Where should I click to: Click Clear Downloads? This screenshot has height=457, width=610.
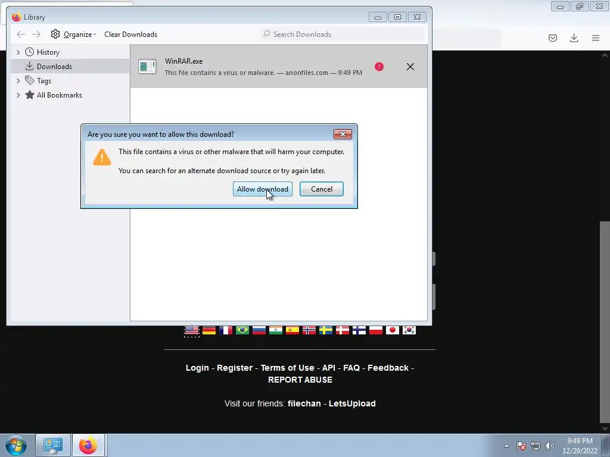click(130, 34)
